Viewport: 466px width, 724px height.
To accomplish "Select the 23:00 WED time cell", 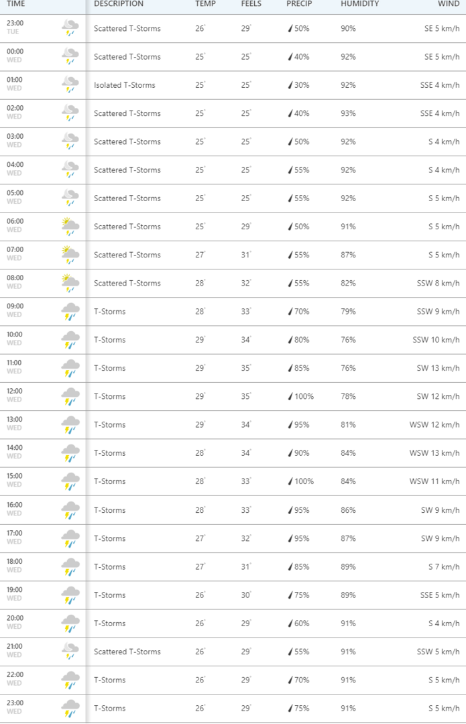I will [x=15, y=705].
